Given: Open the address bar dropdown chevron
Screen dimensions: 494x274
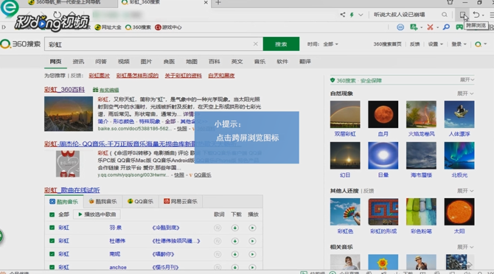Looking at the screenshot, I should (361, 15).
